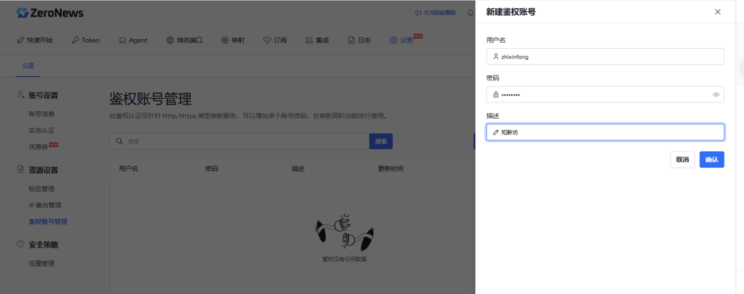This screenshot has height=294, width=744.
Task: Click the diamond icon beside 订阅
Action: tap(267, 41)
